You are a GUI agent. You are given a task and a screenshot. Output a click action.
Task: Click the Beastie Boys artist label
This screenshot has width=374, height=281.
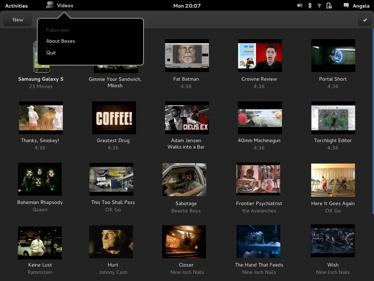(x=186, y=211)
